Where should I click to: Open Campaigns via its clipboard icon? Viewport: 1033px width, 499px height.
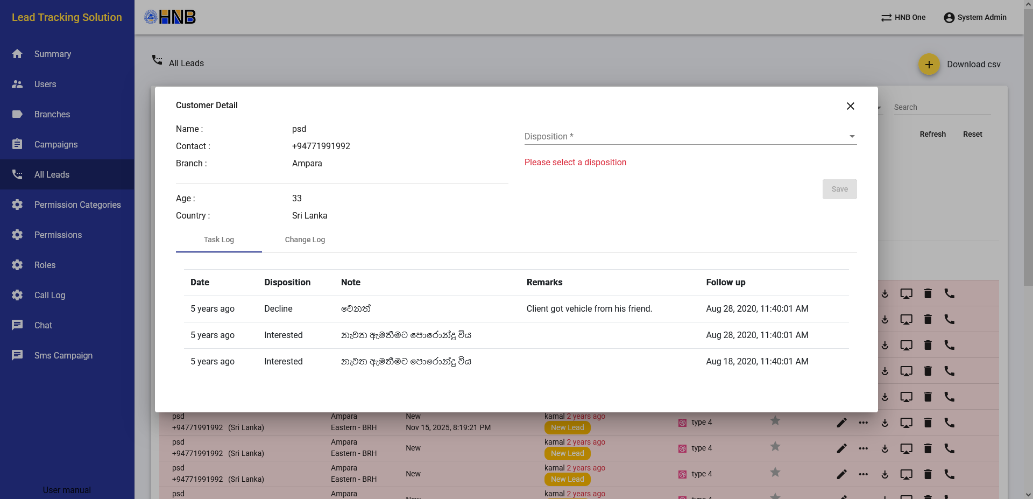tap(17, 144)
